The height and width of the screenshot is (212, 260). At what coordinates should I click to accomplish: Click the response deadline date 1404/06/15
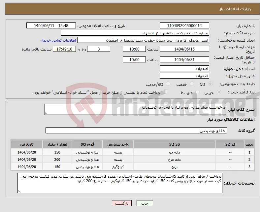click(184, 49)
